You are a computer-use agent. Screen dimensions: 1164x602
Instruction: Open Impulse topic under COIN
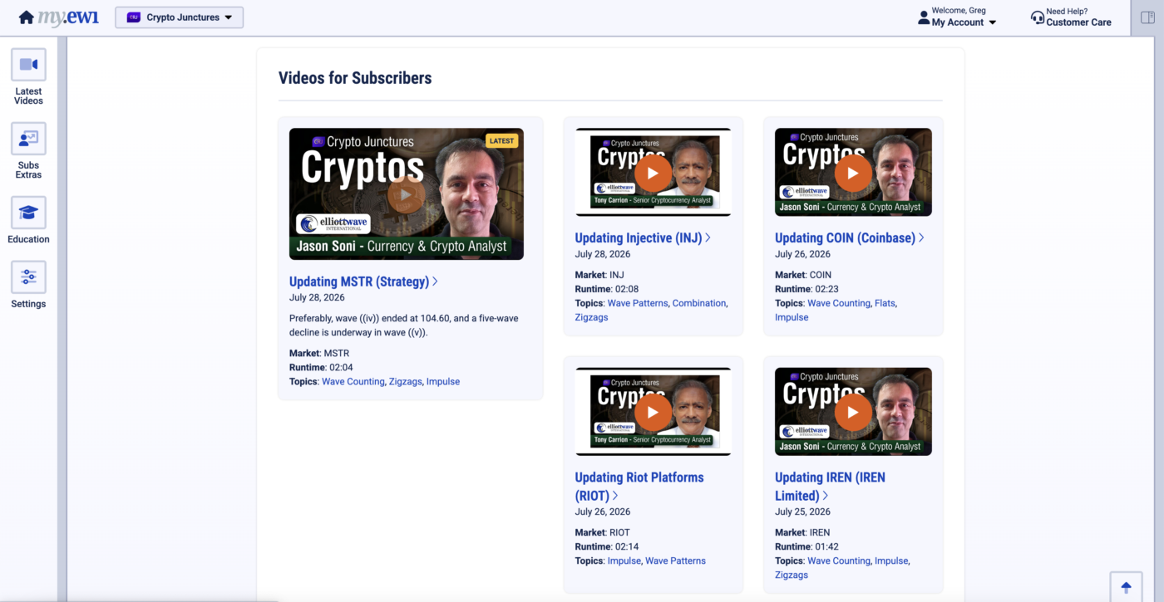coord(792,318)
